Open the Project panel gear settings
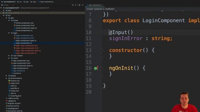Image resolution: width=200 pixels, height=112 pixels. click(x=79, y=5)
